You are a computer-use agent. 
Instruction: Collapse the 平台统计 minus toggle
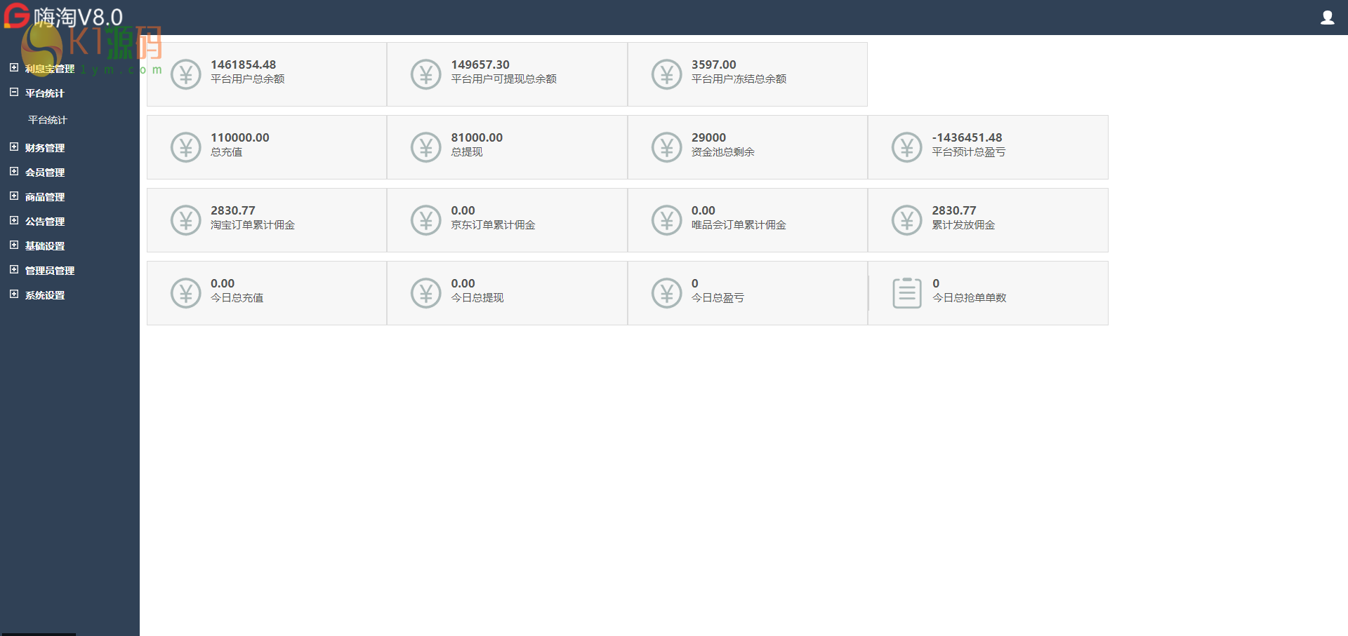[x=14, y=92]
